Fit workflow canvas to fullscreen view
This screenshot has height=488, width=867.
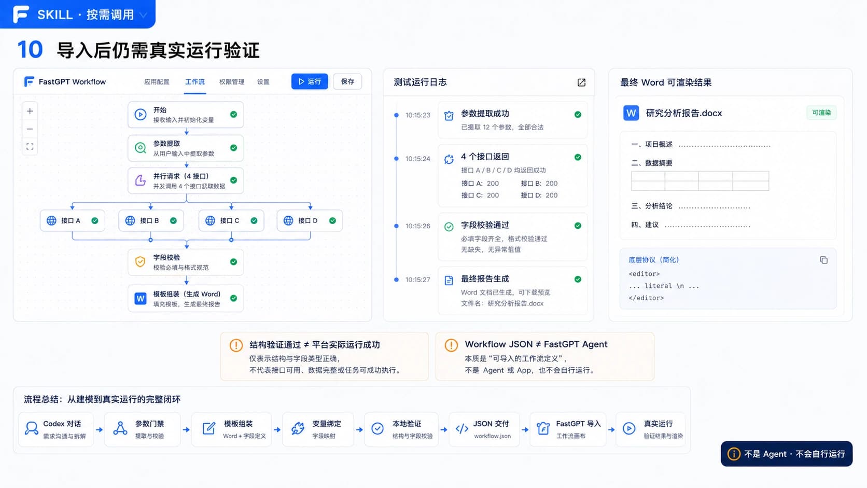click(30, 147)
